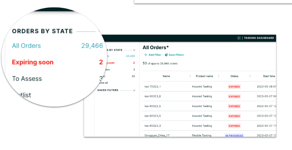
Task: Click the EXPIRED badge for kao 60323_3
Action: click(234, 126)
